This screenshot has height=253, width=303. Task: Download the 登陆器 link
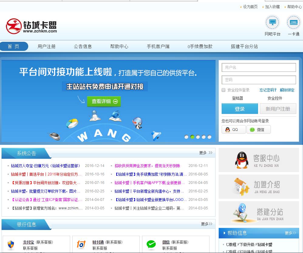[237, 98]
